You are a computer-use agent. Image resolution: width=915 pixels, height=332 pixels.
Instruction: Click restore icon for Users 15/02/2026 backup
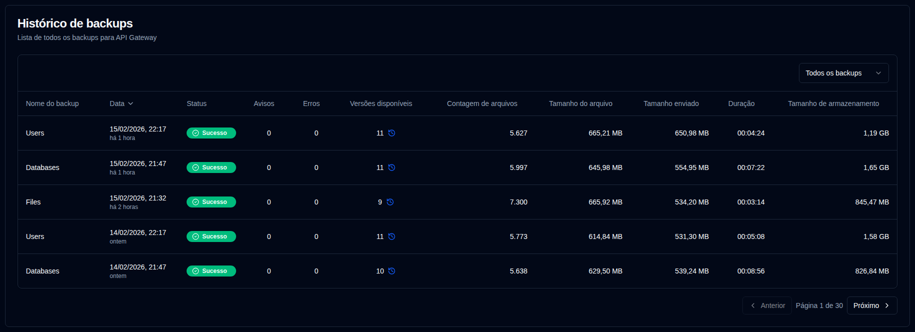click(x=392, y=133)
